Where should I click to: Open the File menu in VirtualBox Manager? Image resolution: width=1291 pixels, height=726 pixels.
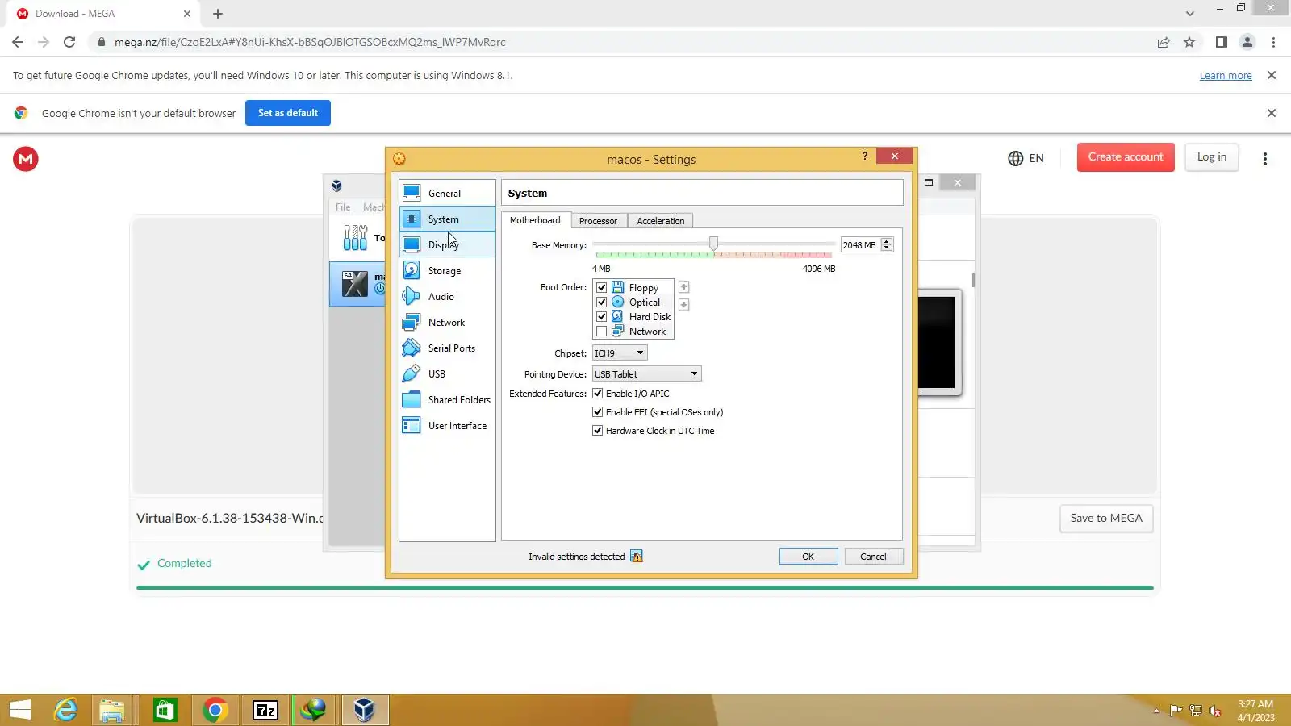pyautogui.click(x=343, y=207)
